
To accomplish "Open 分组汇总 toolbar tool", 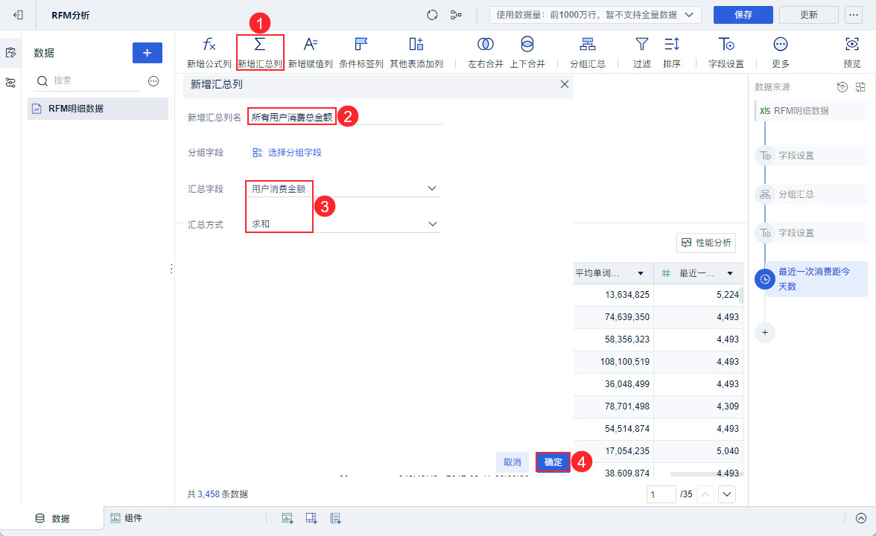I will (x=587, y=52).
